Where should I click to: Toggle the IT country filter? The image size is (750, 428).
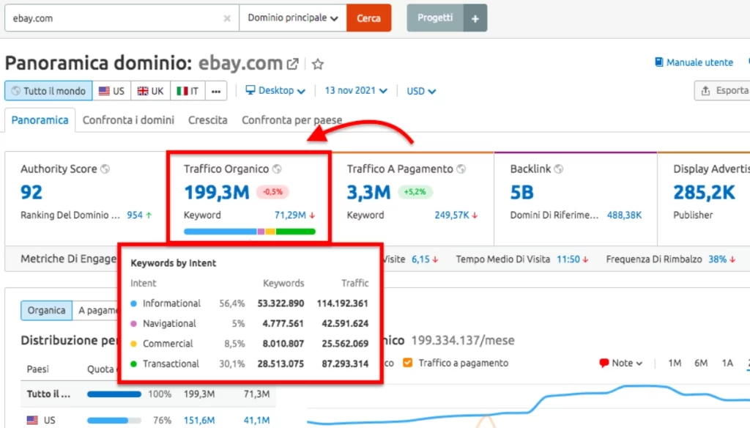click(187, 90)
